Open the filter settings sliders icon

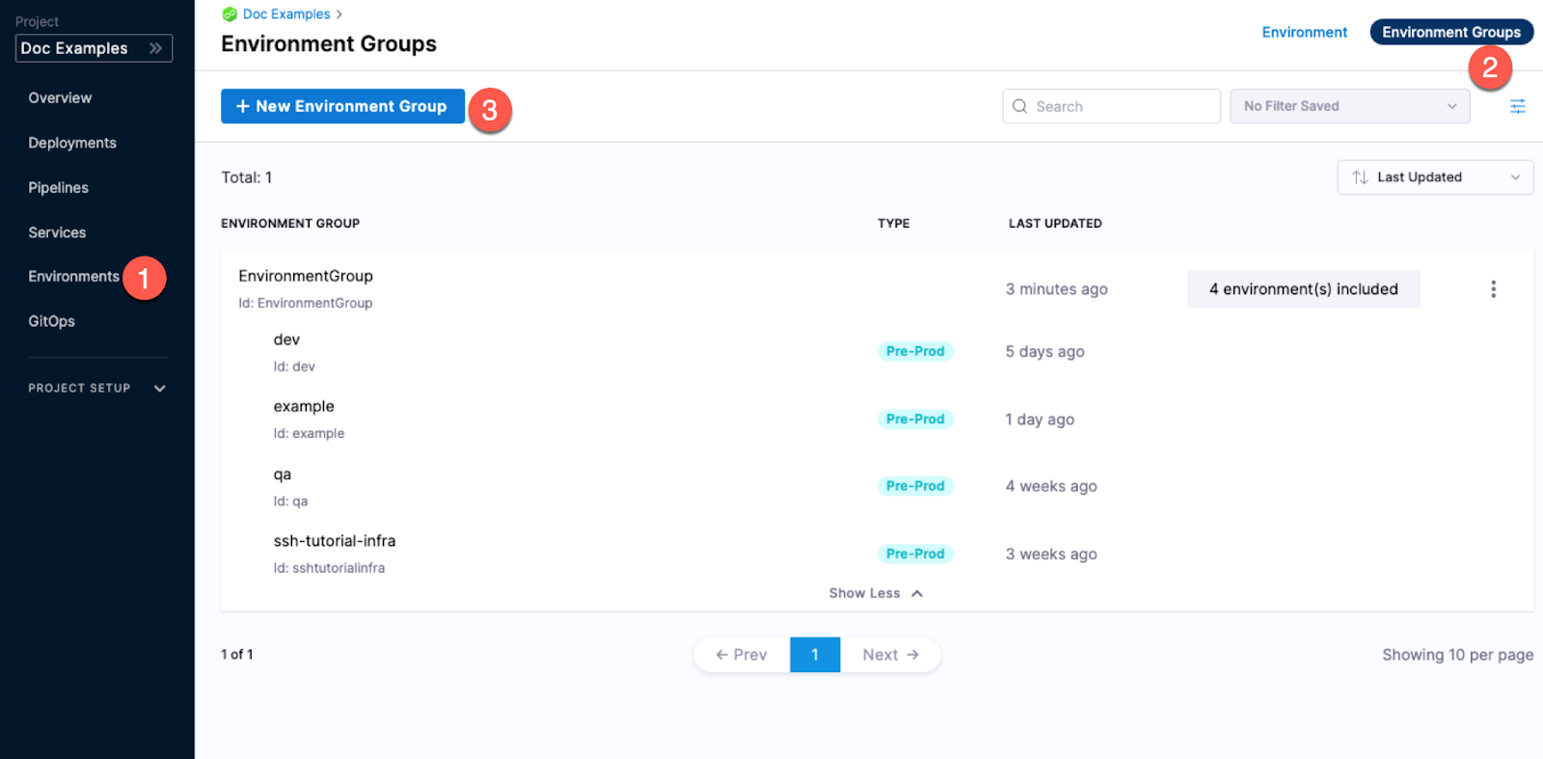coord(1517,106)
